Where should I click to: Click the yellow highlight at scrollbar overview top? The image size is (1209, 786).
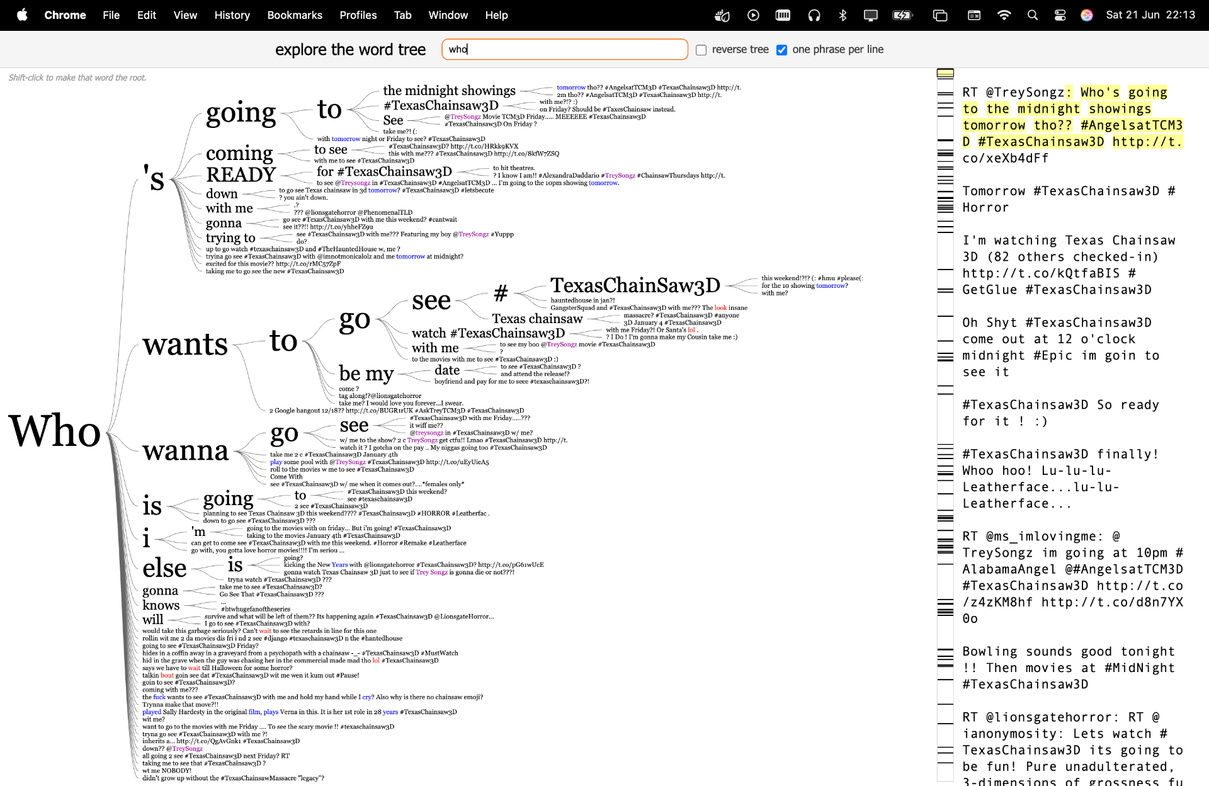[x=945, y=74]
